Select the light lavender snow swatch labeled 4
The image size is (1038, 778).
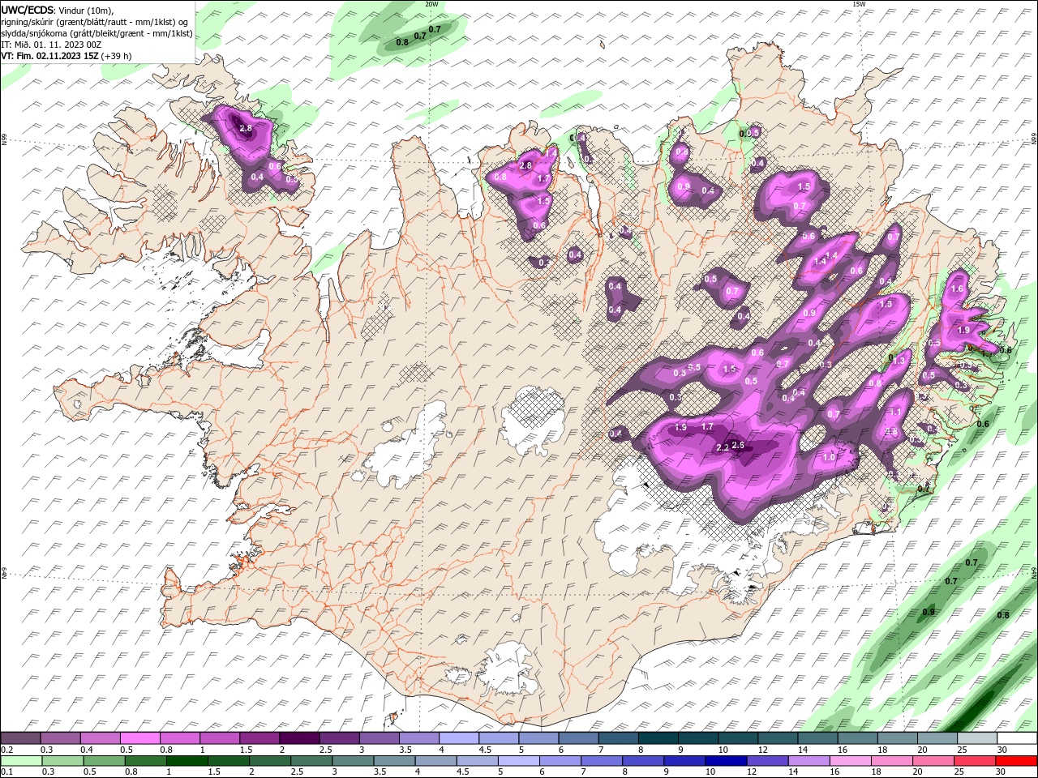(x=458, y=738)
